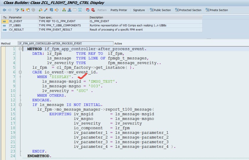Image resolution: width=249 pixels, height=160 pixels.
Task: Click changing icon of CV_RESULT row
Action: tap(5, 30)
